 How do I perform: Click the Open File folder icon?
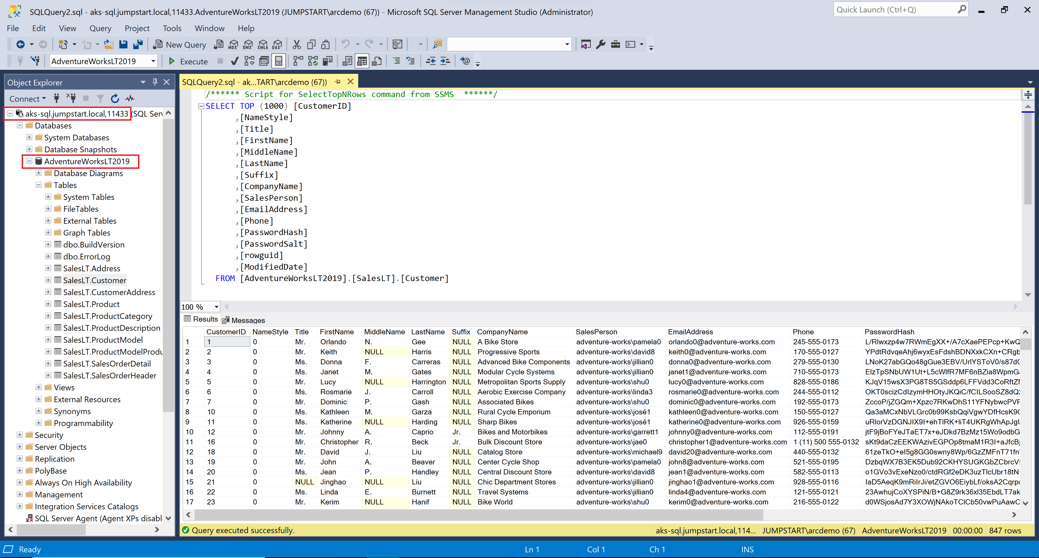tap(108, 44)
